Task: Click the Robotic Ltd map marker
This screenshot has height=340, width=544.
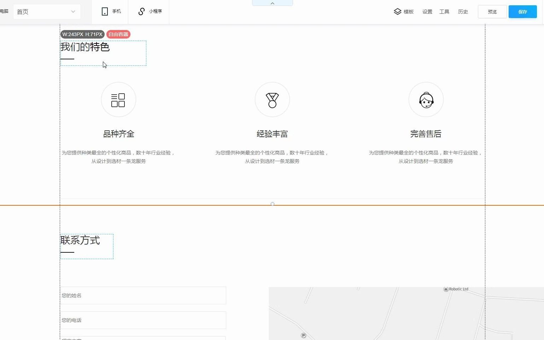Action: (x=446, y=289)
